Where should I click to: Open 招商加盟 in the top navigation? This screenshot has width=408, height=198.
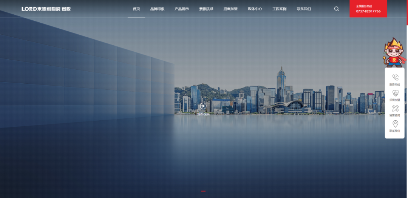point(230,9)
